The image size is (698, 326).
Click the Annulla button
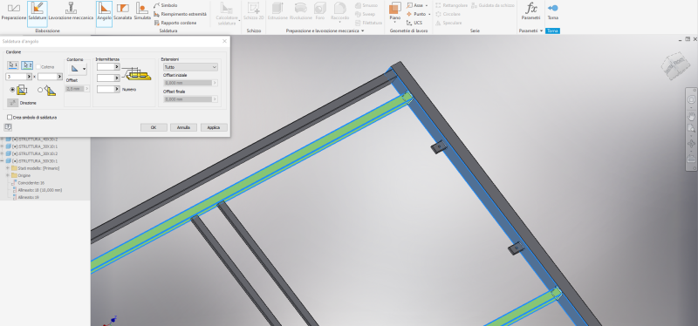(183, 127)
